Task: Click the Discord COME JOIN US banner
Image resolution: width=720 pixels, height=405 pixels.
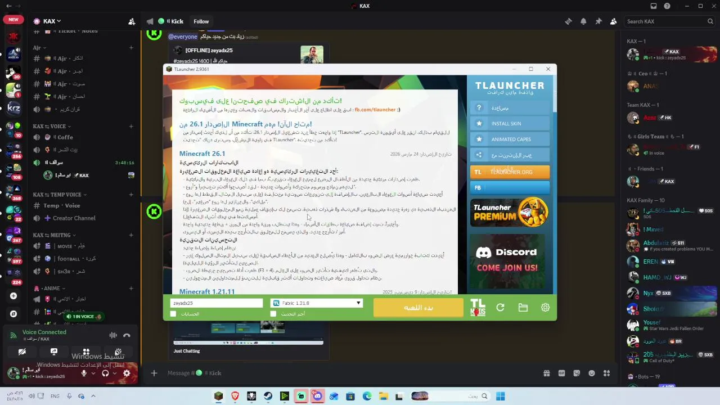Action: tap(507, 261)
